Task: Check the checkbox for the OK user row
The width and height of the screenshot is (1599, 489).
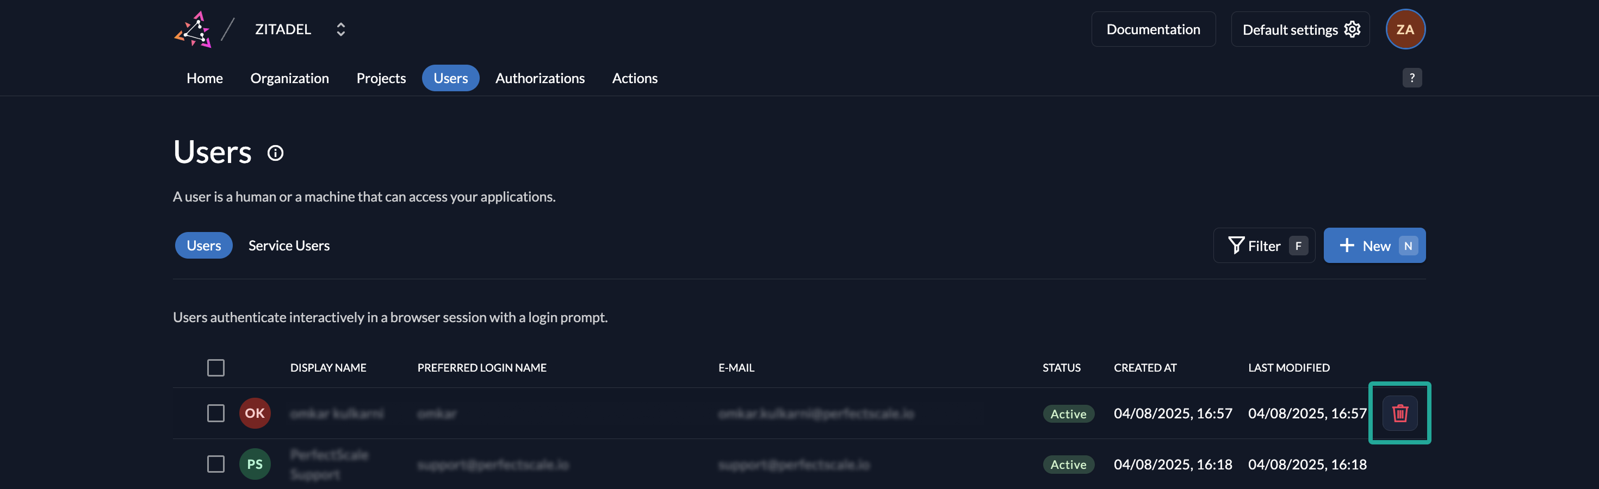Action: [215, 413]
